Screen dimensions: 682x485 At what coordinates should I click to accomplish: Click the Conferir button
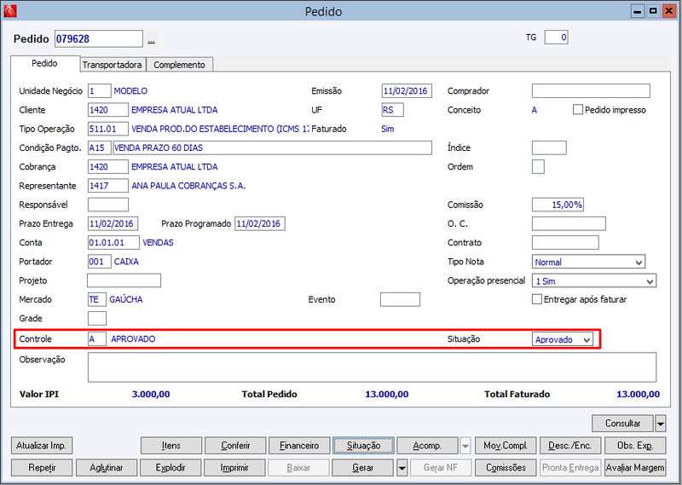[235, 446]
